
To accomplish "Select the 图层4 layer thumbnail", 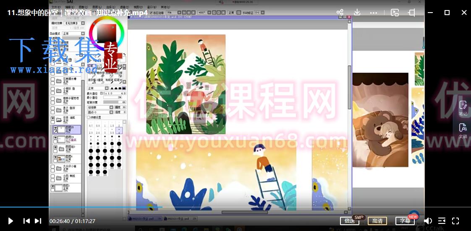I will click(x=61, y=159).
